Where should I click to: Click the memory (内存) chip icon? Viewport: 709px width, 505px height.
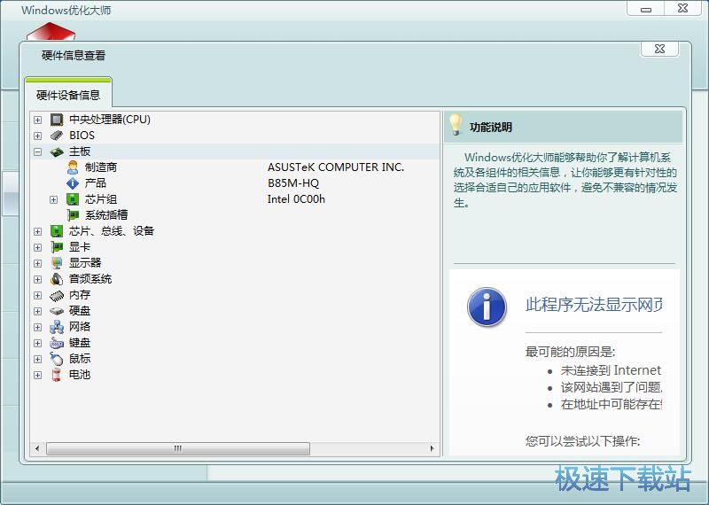[x=57, y=295]
